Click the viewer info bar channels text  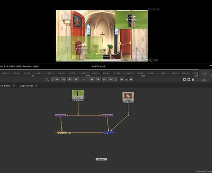[x=30, y=66]
